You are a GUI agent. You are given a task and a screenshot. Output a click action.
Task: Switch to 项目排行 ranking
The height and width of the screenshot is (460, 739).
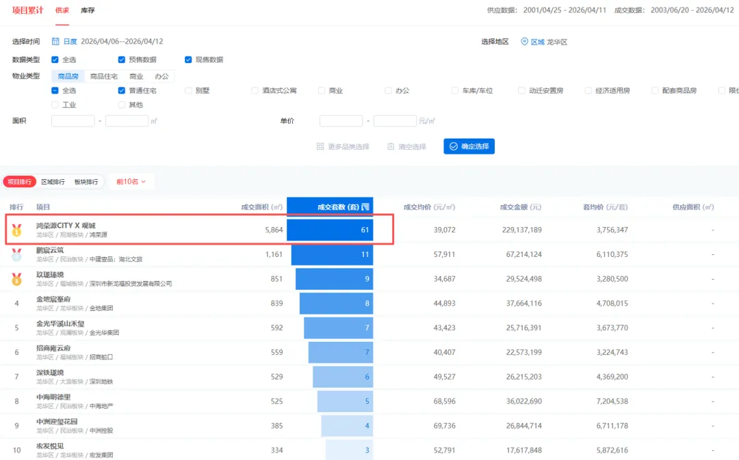click(x=20, y=182)
